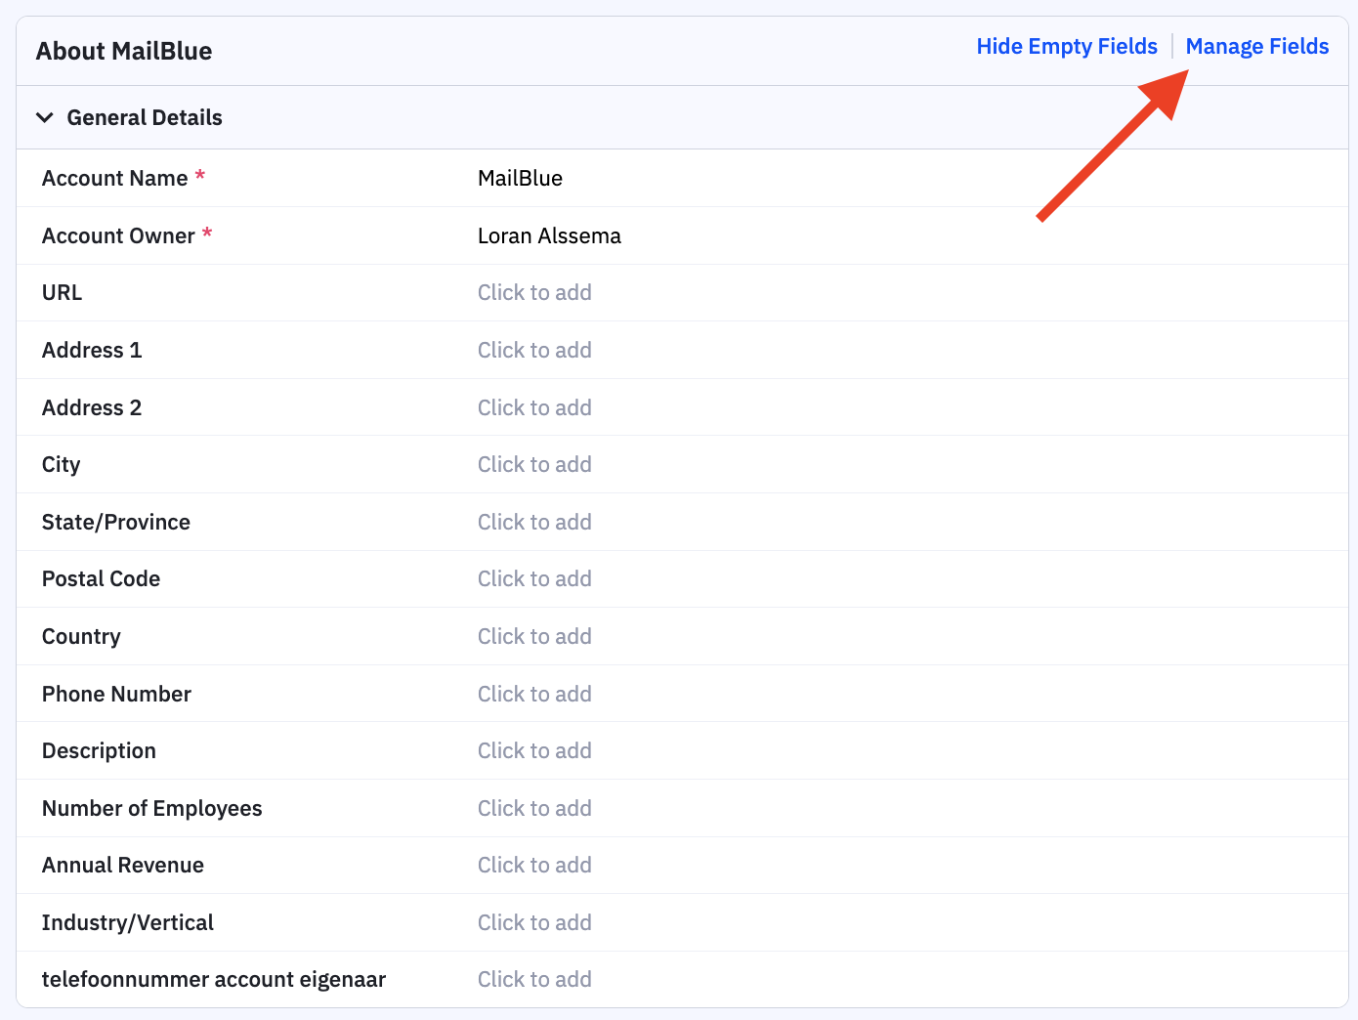Image resolution: width=1358 pixels, height=1020 pixels.
Task: Click to add Number of Employees
Action: [534, 809]
